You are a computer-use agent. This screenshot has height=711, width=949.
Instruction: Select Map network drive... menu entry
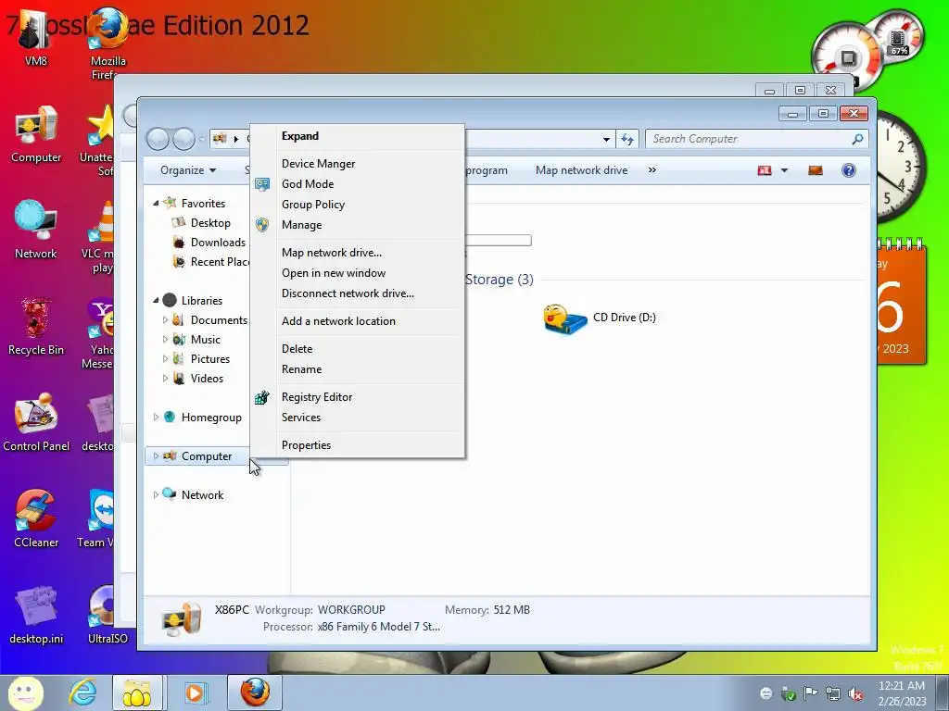click(x=357, y=253)
